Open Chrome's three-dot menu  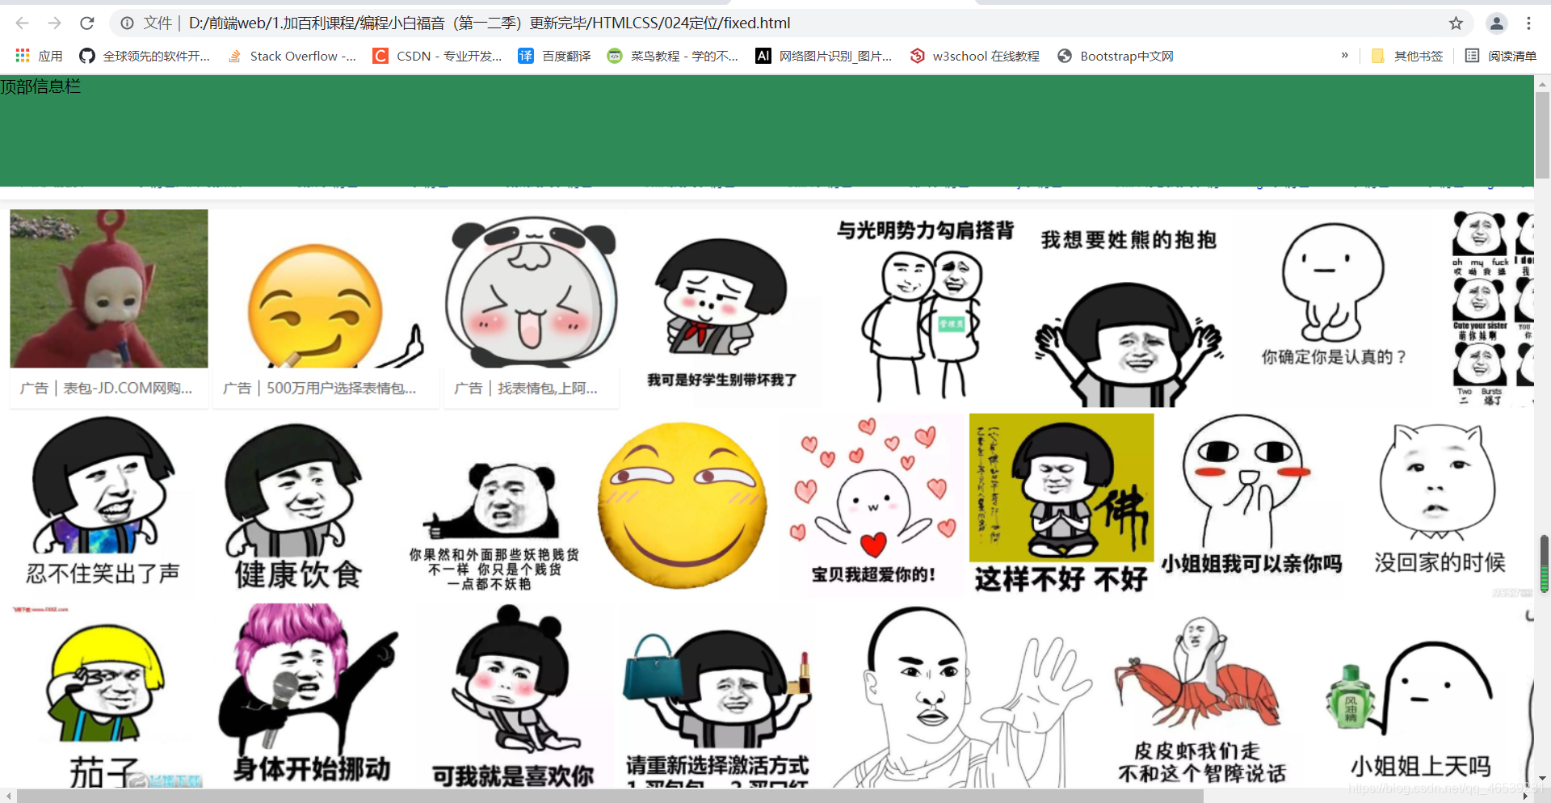[1528, 23]
